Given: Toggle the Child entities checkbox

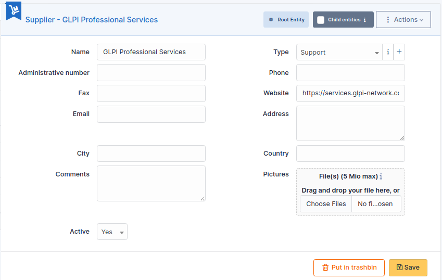Looking at the screenshot, I should [x=321, y=20].
